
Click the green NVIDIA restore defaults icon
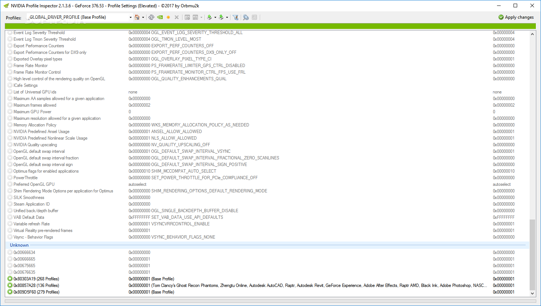click(160, 17)
